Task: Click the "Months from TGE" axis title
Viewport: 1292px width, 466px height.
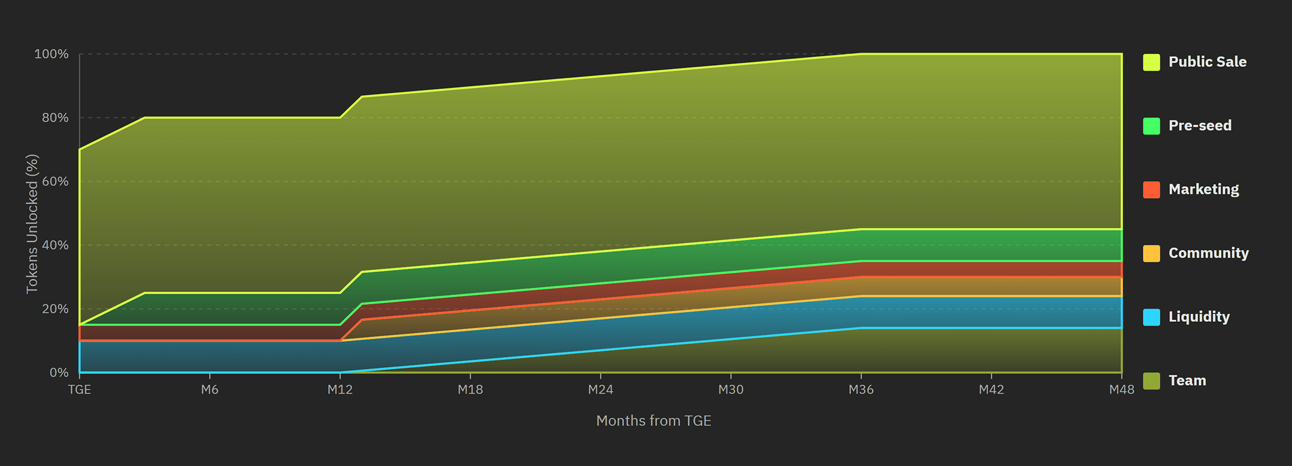Action: [x=654, y=421]
